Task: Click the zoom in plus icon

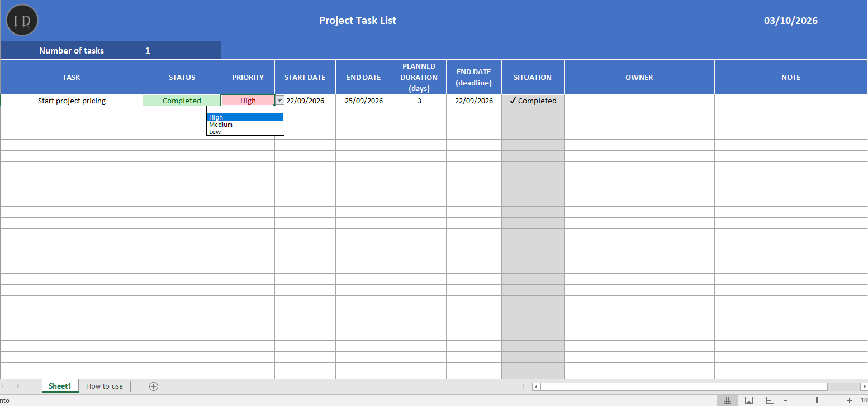Action: (x=850, y=400)
